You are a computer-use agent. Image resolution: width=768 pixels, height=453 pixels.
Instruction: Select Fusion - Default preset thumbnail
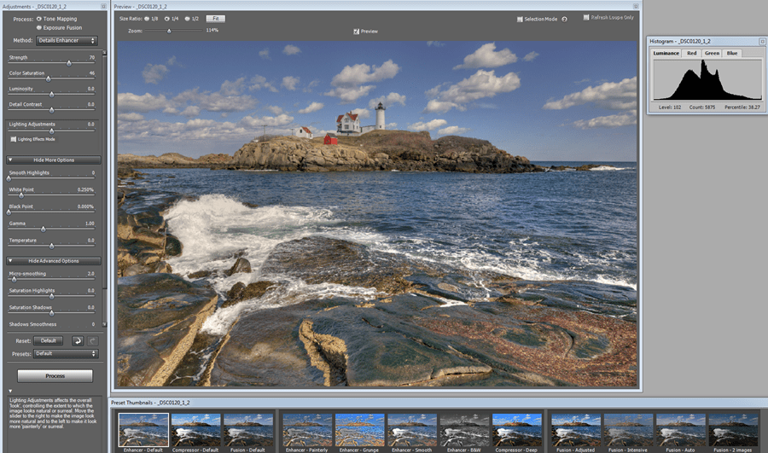tap(248, 430)
